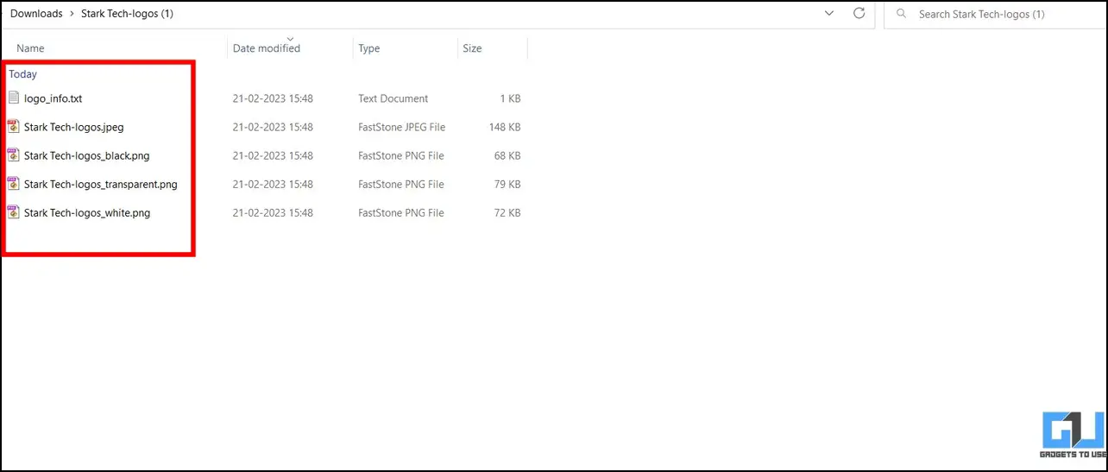Click the FastStone JPEG File type cell

[x=402, y=127]
